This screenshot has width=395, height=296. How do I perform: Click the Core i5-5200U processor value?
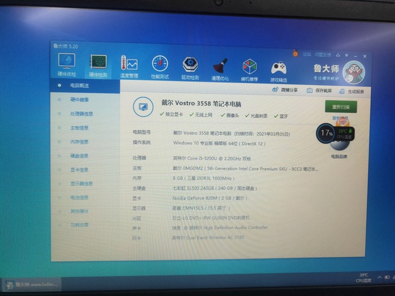tap(212, 158)
